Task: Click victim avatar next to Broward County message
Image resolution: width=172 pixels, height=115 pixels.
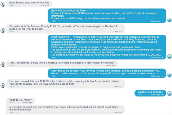Action: point(3,30)
